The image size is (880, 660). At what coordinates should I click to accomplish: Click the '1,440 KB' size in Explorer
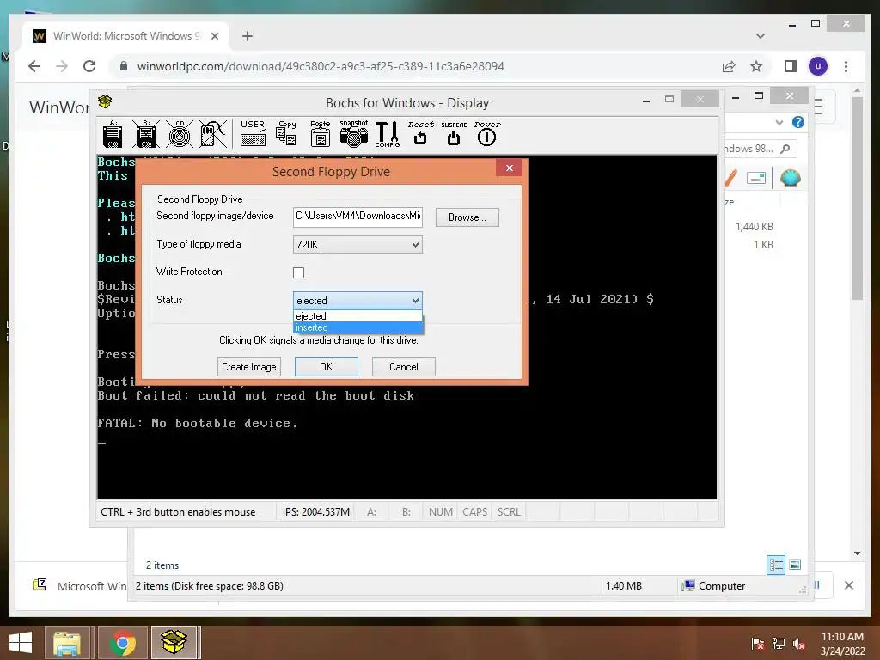(755, 227)
